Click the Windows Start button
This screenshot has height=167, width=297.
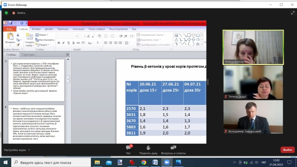coord(6,162)
